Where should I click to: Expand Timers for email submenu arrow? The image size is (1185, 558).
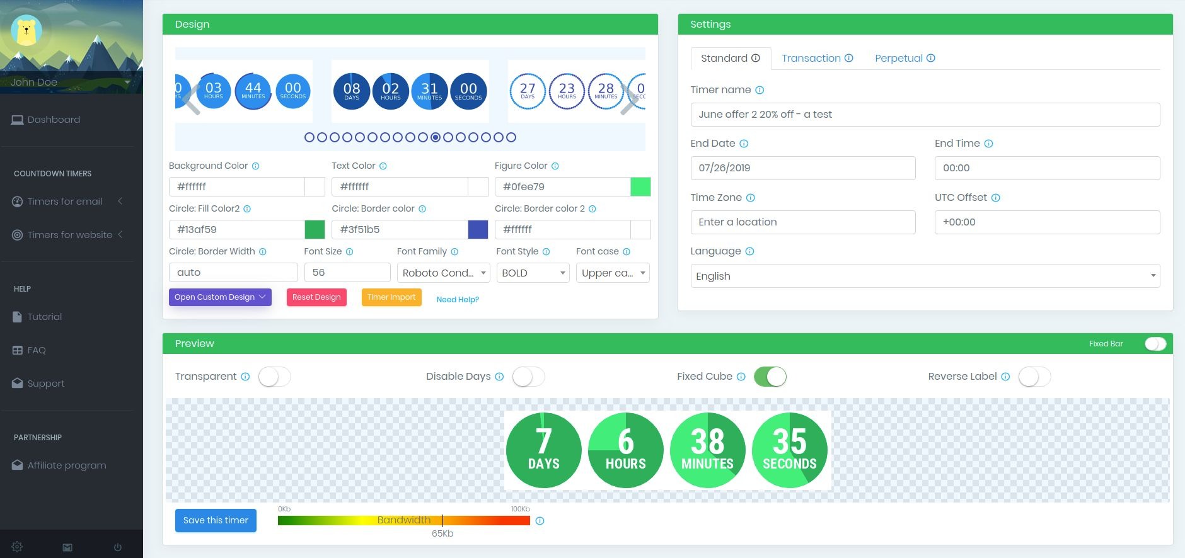tap(120, 201)
